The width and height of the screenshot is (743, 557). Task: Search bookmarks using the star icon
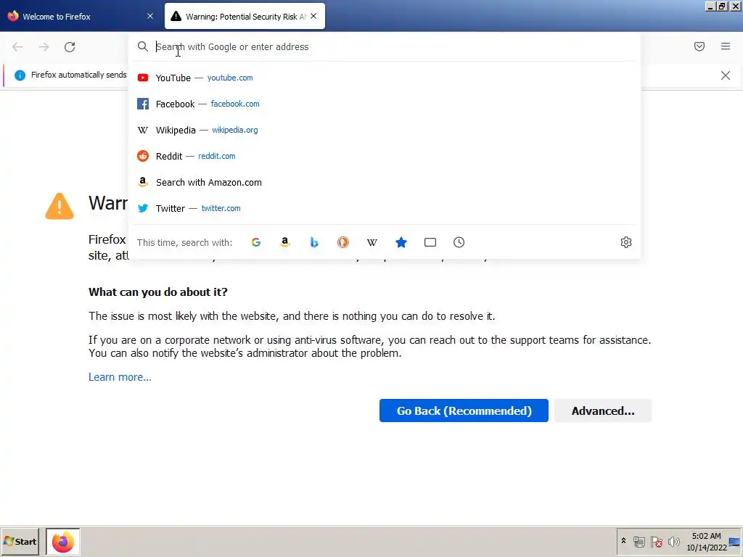pos(401,242)
